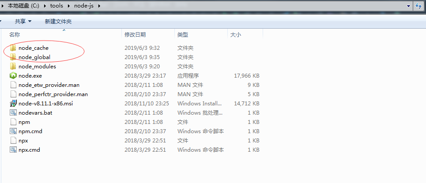Viewport: 426px width, 183px height.
Task: Click the node_cache folder icon
Action: (13, 48)
